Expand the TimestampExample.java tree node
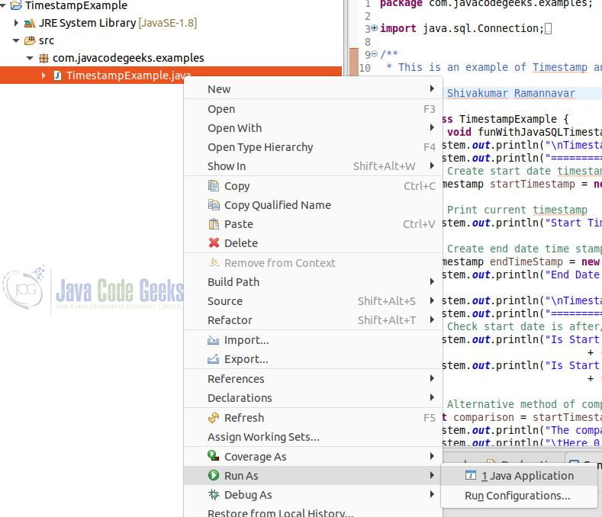 click(43, 75)
